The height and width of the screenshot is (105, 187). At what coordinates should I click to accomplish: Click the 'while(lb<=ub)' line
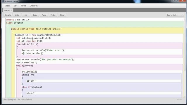point(25,66)
